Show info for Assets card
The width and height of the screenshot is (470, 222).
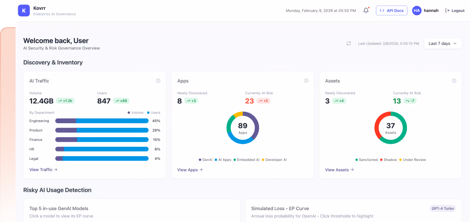(454, 81)
